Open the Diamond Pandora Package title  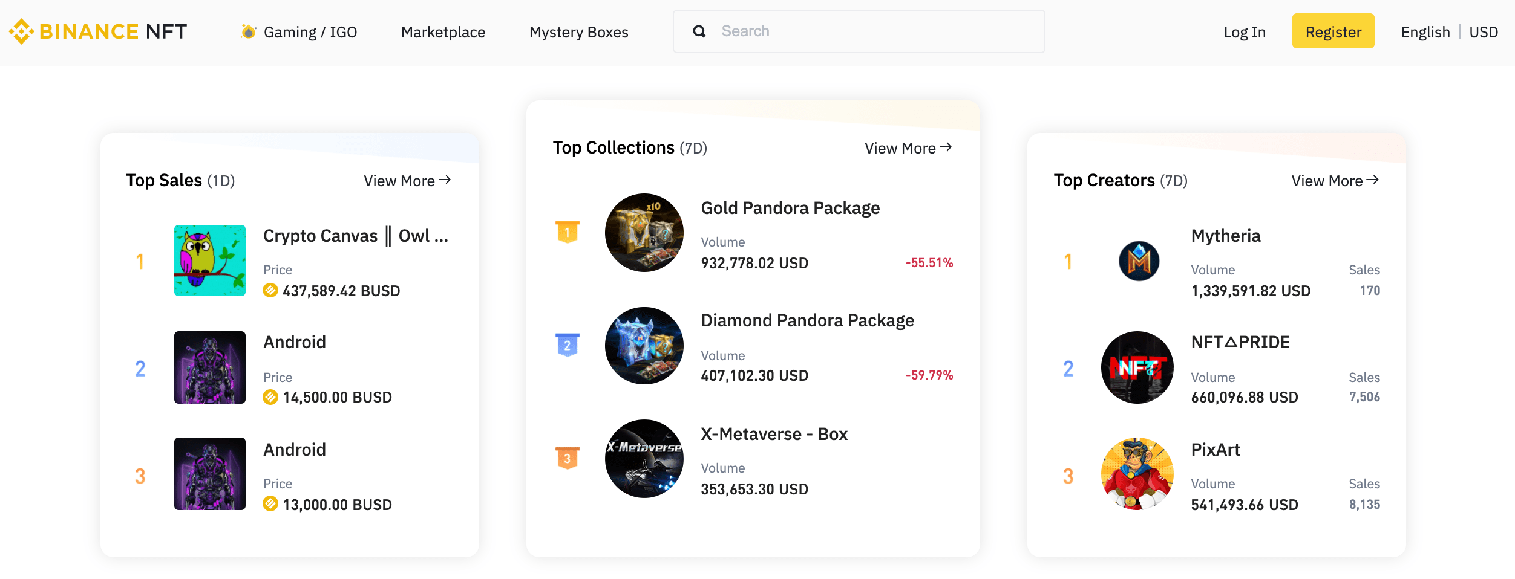click(x=808, y=320)
